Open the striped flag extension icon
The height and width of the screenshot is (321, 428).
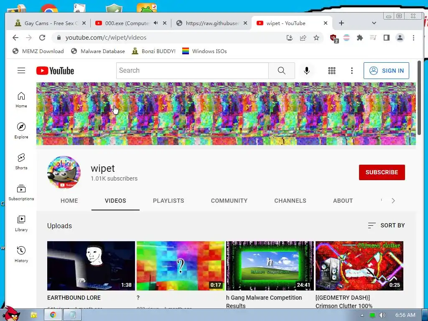[346, 38]
